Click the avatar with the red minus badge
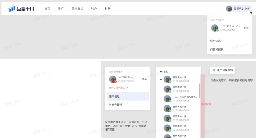This screenshot has width=256, height=138. tap(113, 79)
